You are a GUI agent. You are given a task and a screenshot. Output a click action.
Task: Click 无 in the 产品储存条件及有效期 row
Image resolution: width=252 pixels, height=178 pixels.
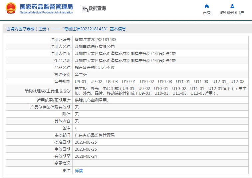click(x=77, y=107)
